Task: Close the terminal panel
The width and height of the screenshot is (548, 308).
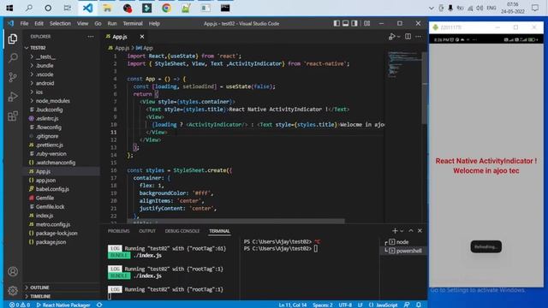Action: point(420,231)
